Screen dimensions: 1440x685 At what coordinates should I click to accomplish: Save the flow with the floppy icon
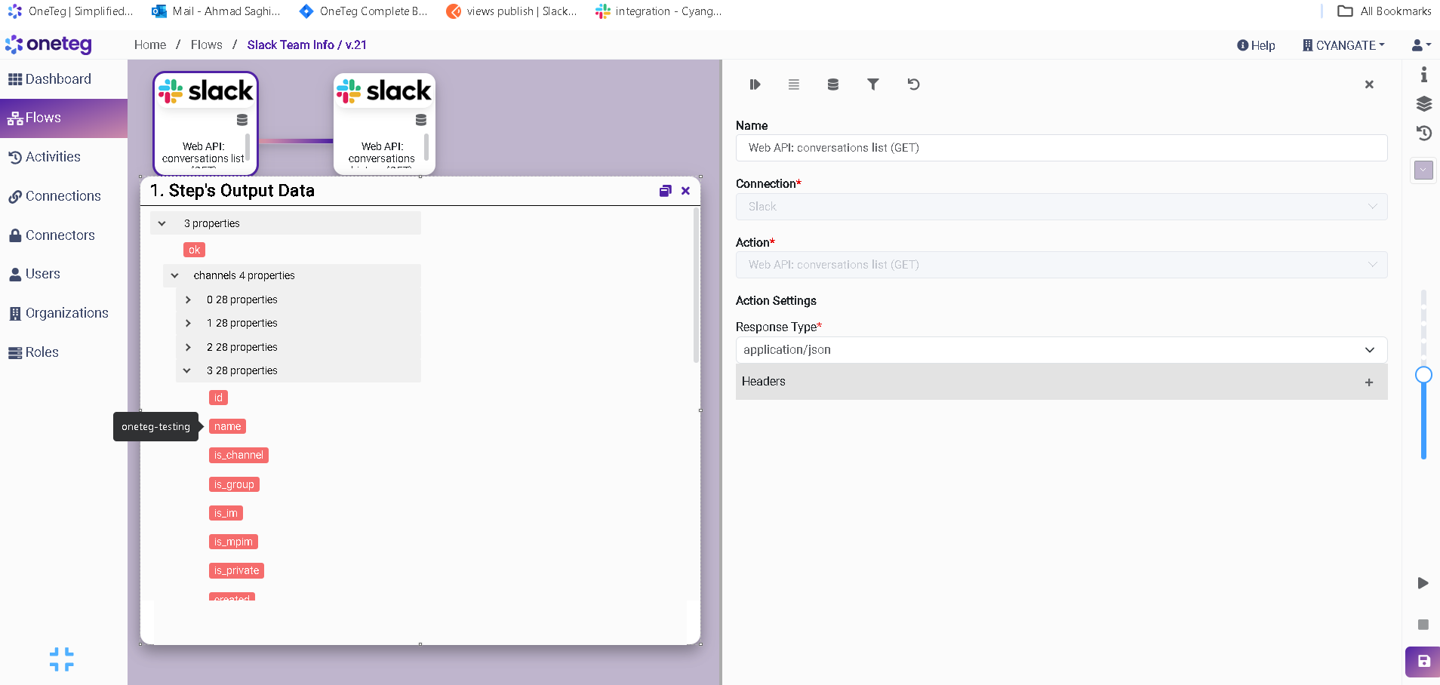[x=1423, y=662]
